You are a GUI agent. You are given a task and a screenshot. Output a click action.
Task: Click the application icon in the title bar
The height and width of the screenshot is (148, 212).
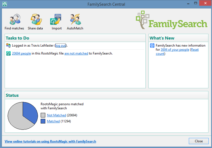[5, 4]
